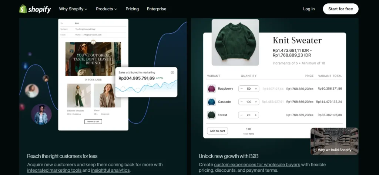This screenshot has height=175, width=379.
Task: Click Rp35.382.106,80 Forest variant total
Action: click(x=330, y=115)
